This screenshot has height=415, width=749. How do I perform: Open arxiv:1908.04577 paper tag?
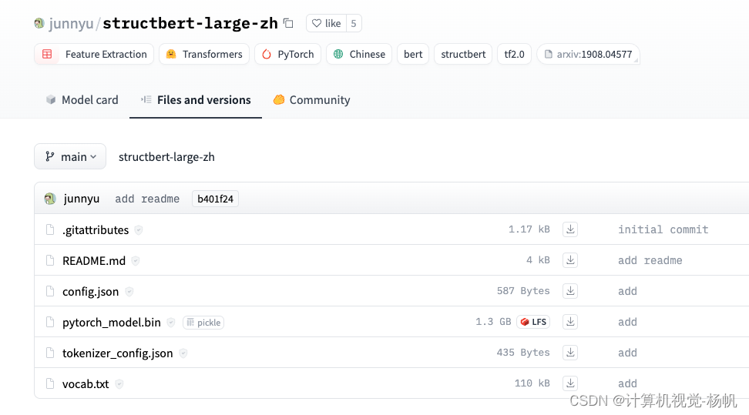click(x=588, y=54)
